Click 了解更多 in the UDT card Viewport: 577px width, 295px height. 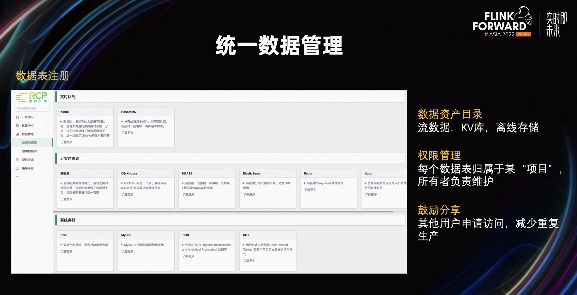(x=249, y=261)
